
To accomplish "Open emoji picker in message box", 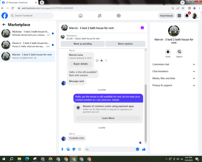I will [137, 149].
